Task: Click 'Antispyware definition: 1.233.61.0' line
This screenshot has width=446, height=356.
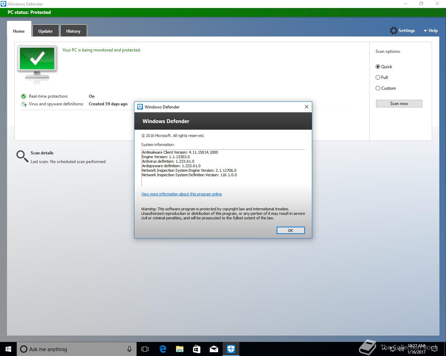Action: [171, 166]
